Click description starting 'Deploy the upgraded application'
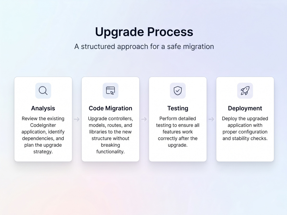The height and width of the screenshot is (215, 287). click(x=245, y=128)
